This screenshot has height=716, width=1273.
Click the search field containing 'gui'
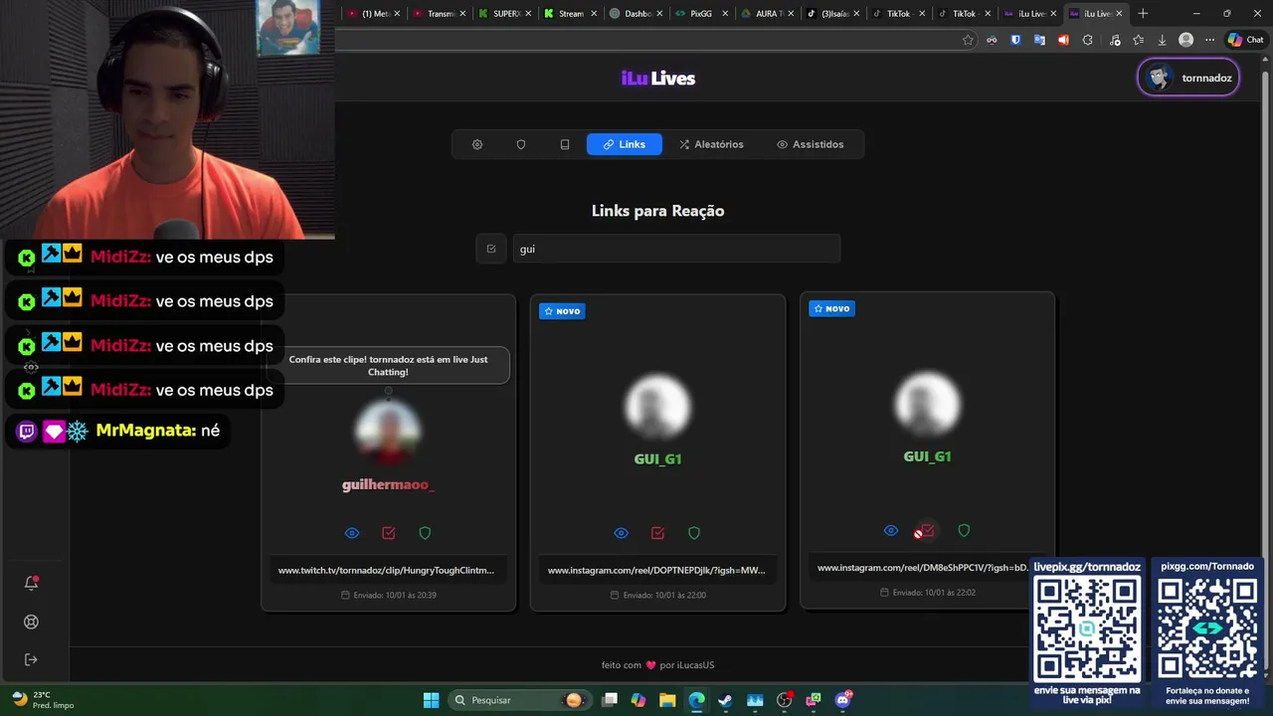[x=676, y=249]
